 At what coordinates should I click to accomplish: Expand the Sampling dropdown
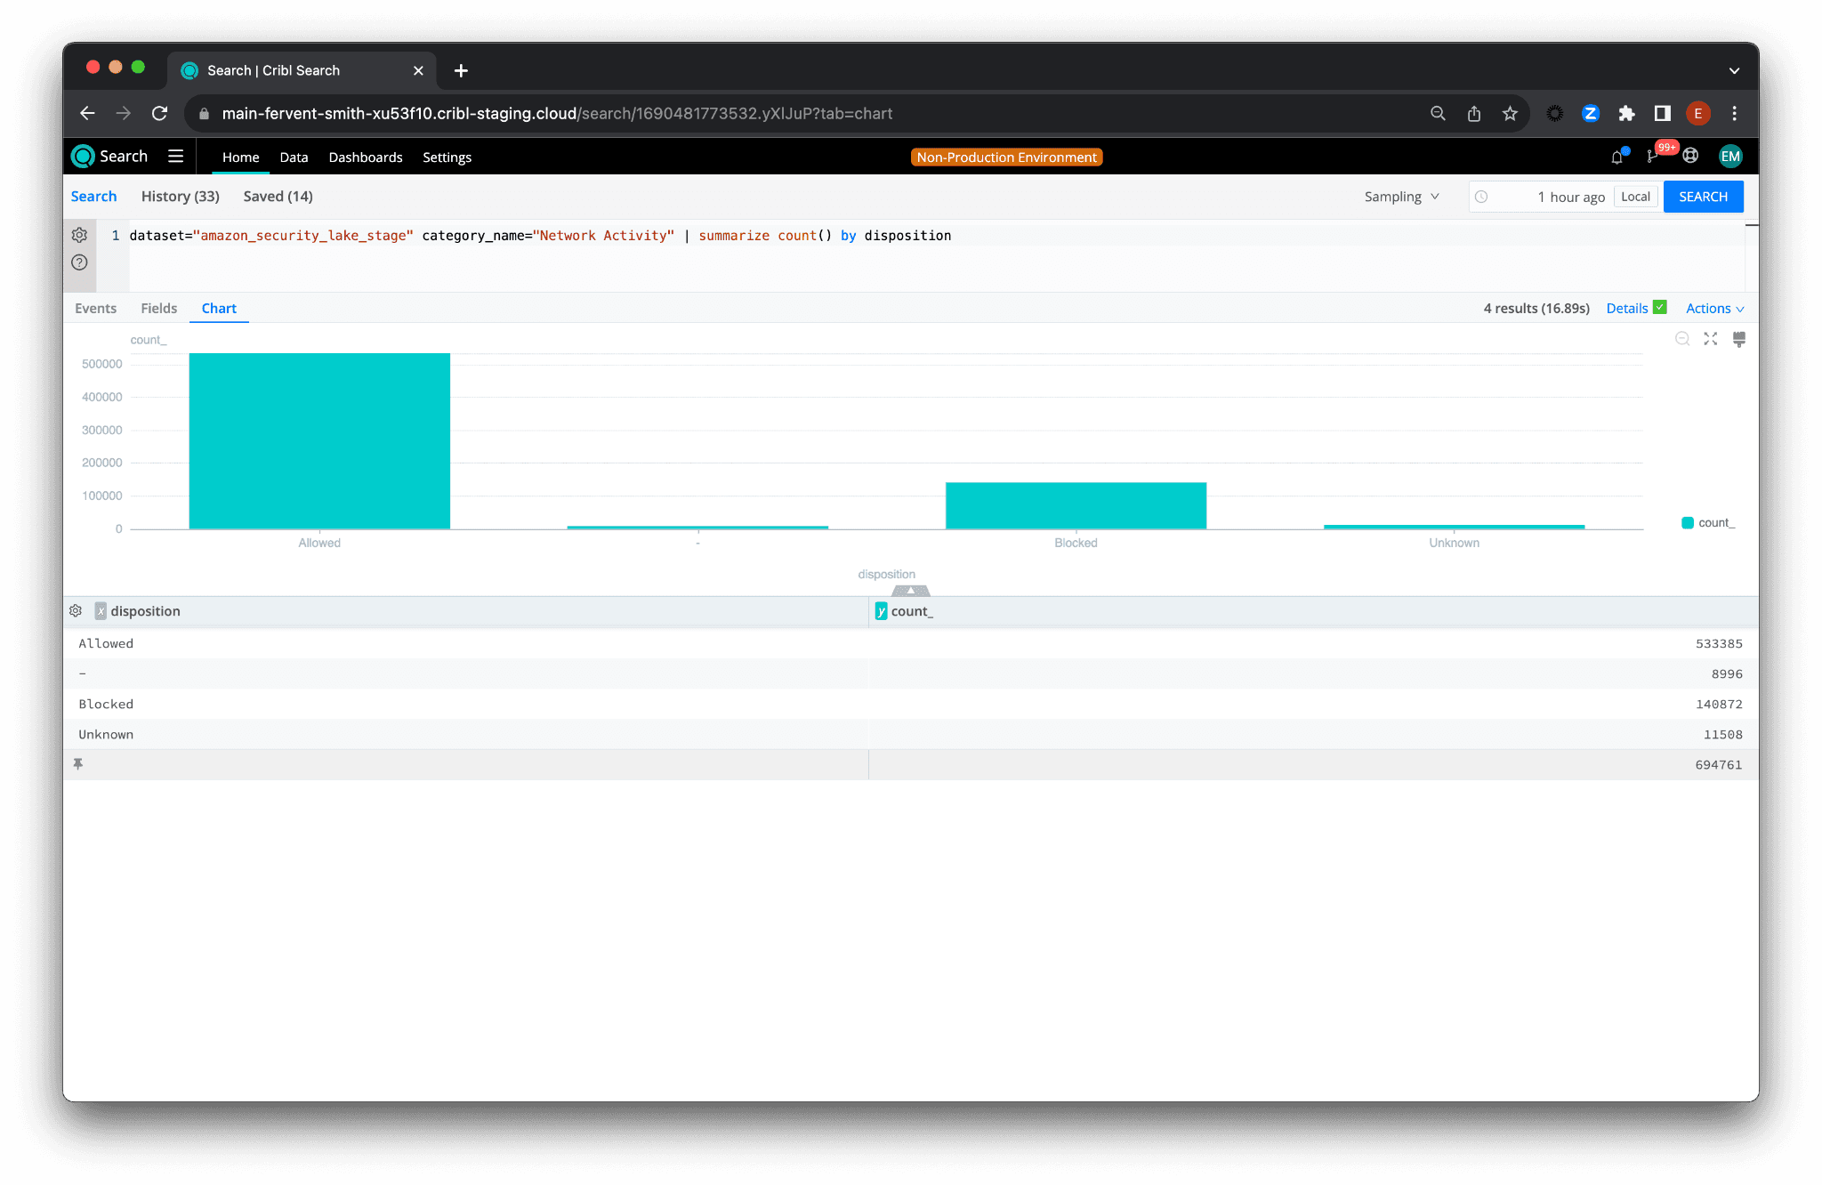pos(1401,197)
